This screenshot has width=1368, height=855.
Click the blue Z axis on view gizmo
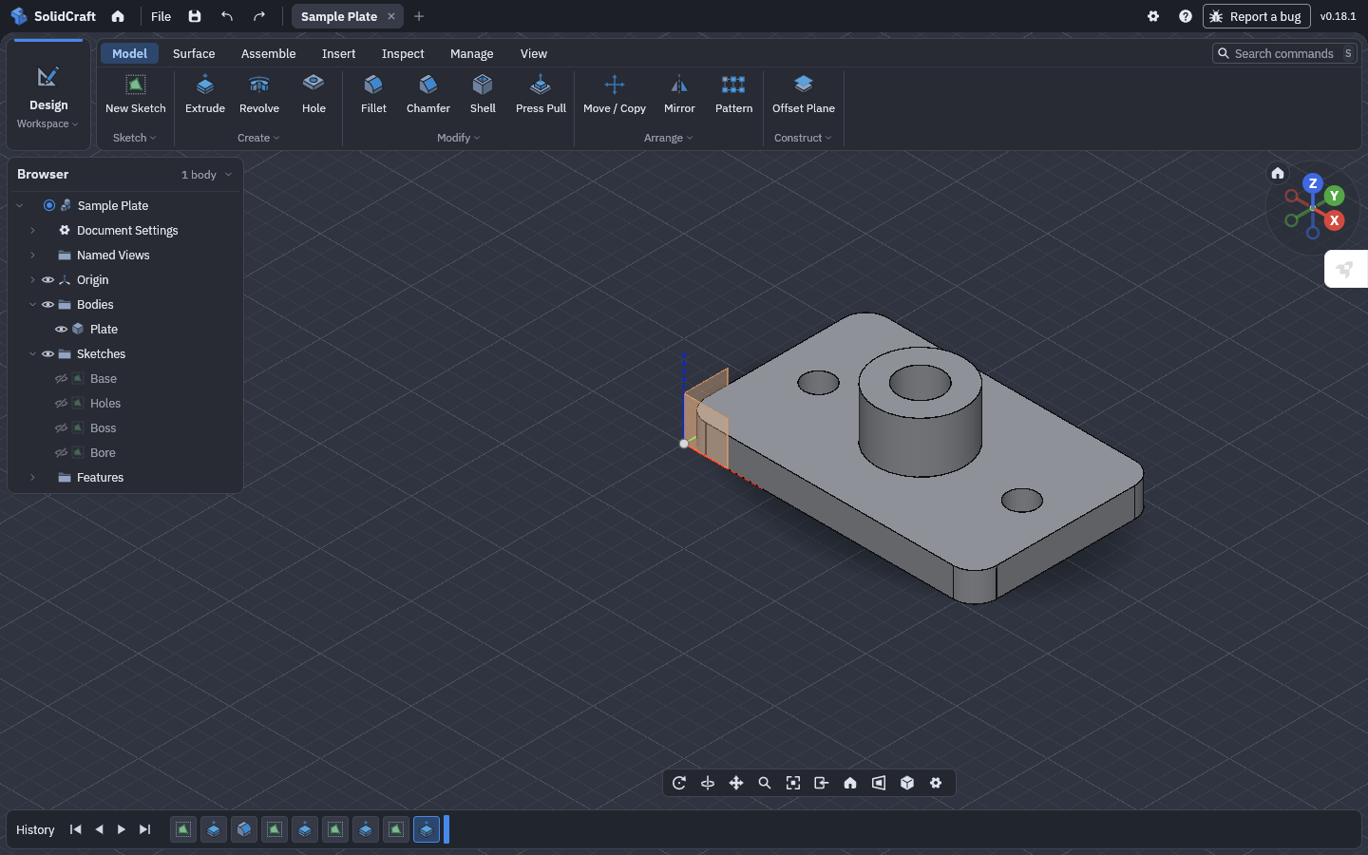[x=1313, y=183]
